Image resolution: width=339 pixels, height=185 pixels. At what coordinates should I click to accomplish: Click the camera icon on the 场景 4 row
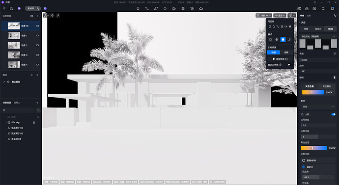pos(37,65)
